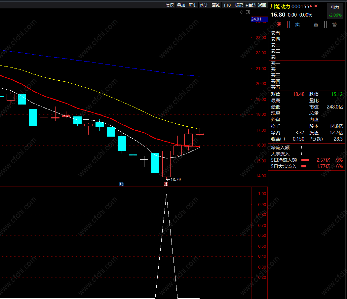Open the 叠加 overlay option
This screenshot has height=299, width=347.
[181, 5]
